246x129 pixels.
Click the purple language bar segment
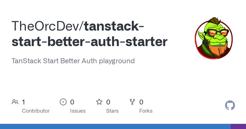[238, 127]
